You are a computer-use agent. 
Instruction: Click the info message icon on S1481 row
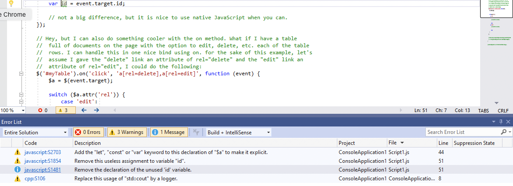tap(18, 170)
